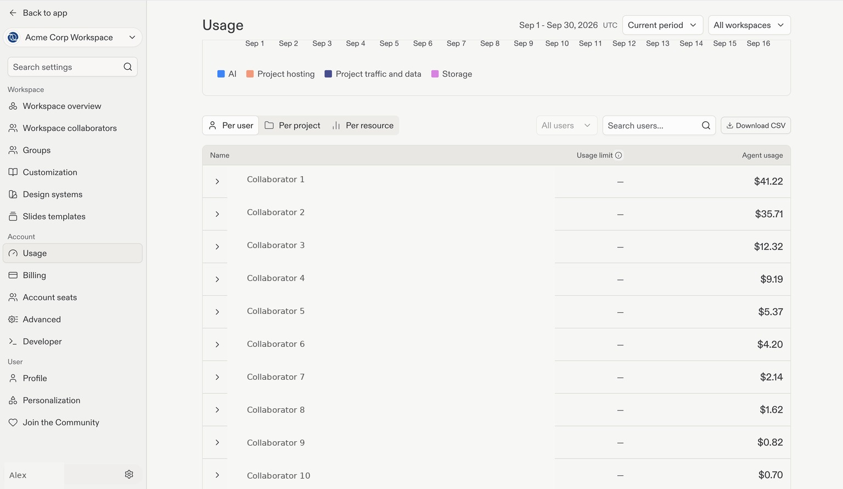Click the Groups icon in sidebar
The height and width of the screenshot is (489, 843).
tap(13, 150)
